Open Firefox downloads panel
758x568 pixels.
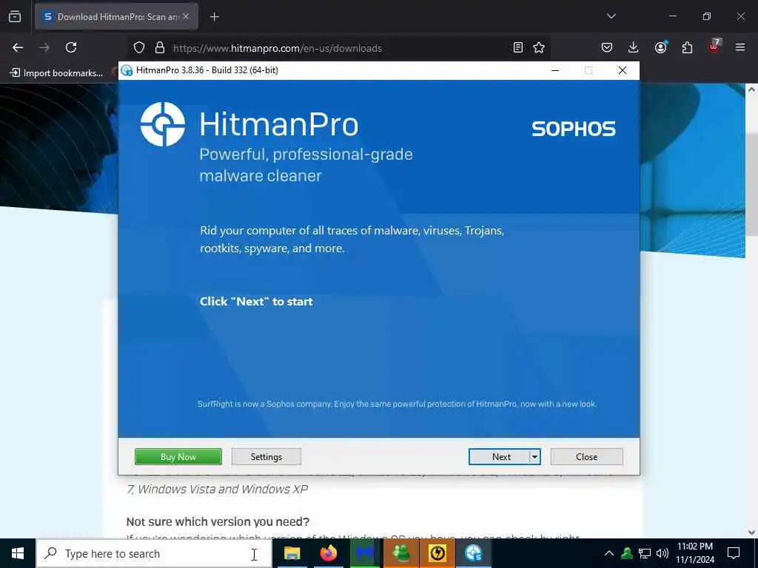(634, 47)
